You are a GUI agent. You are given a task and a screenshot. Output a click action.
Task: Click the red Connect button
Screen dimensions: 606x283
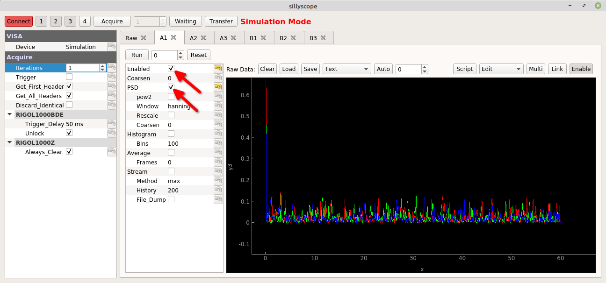pos(19,21)
